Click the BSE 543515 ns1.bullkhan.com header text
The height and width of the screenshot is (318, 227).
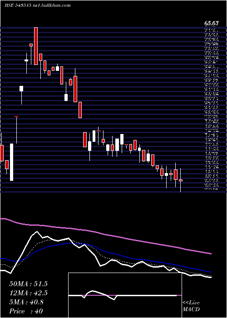[x=38, y=5]
